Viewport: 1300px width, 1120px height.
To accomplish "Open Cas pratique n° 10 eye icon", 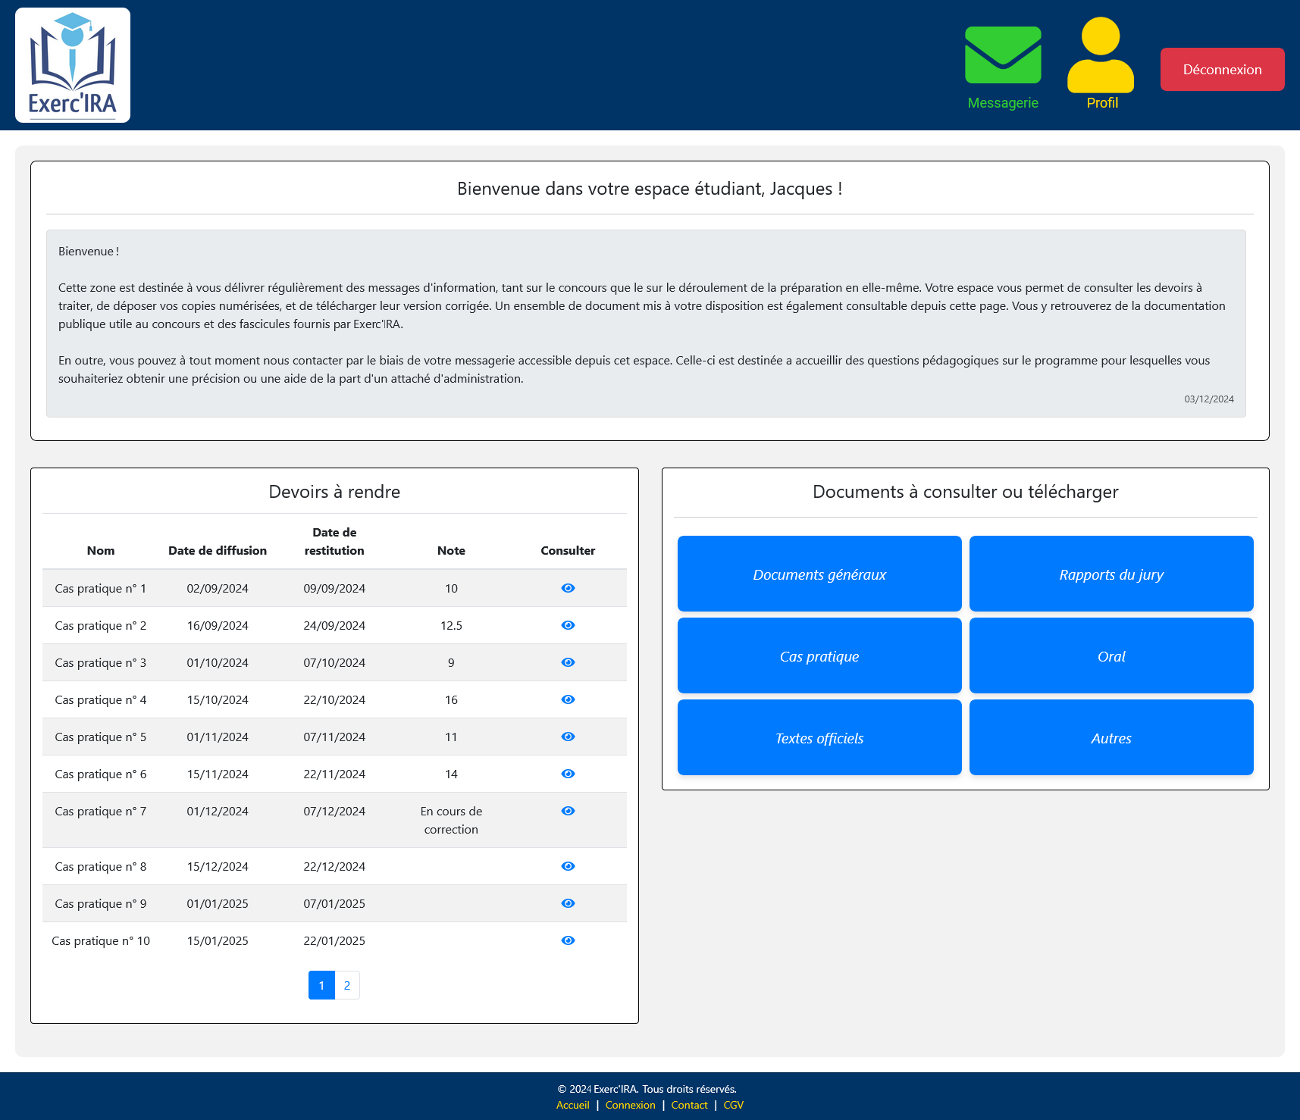I will pos(568,940).
